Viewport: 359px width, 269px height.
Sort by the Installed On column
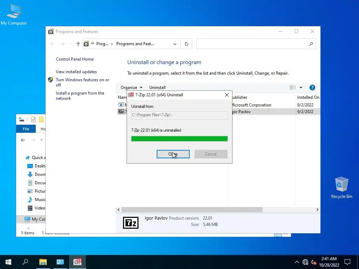tap(308, 97)
